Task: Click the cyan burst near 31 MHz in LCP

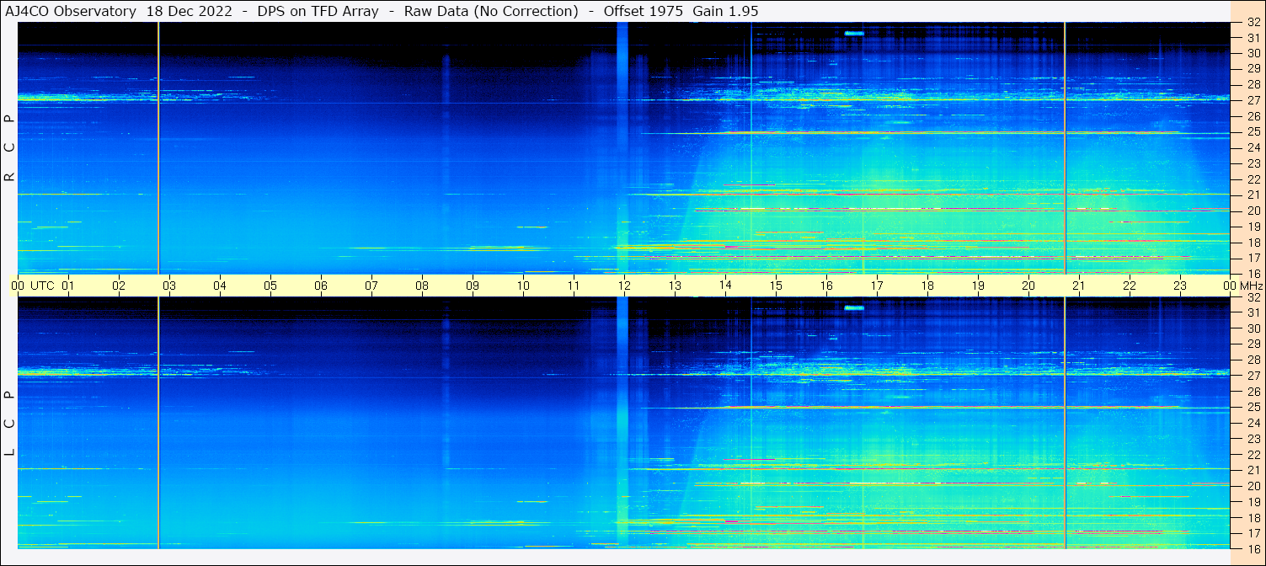Action: coord(854,307)
